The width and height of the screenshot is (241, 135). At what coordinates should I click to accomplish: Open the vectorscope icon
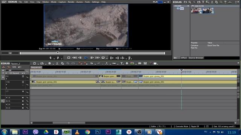click(x=151, y=63)
